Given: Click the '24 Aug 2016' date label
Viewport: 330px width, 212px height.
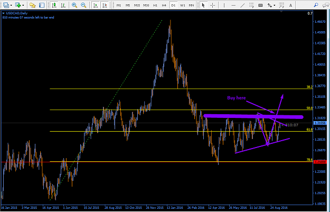Looking at the screenshot, I should (279, 208).
